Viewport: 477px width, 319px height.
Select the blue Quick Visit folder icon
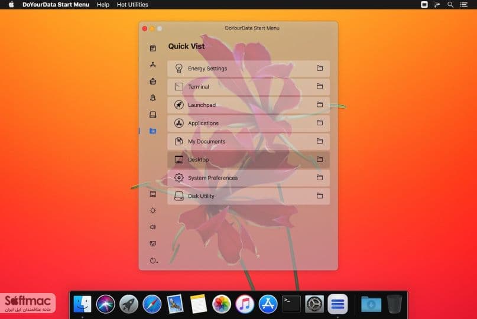152,131
